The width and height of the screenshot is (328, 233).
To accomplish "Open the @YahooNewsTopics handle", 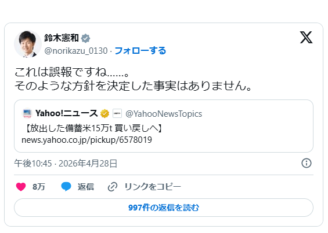I will pos(164,114).
